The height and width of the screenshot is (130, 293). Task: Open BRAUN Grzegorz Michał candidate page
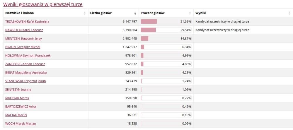pos(23,47)
